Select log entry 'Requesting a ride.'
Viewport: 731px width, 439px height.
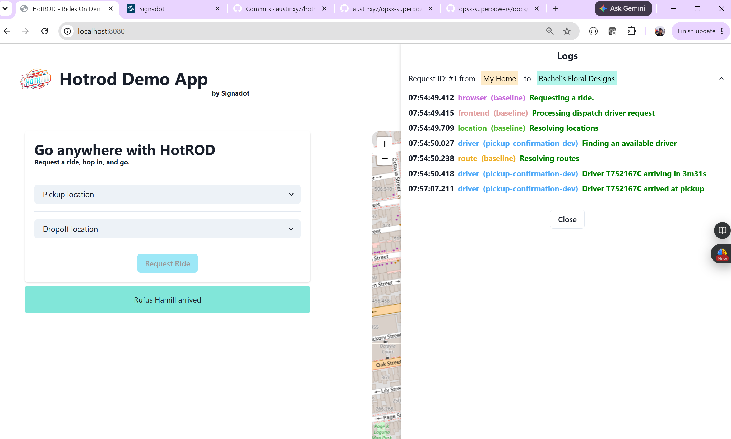tap(561, 98)
